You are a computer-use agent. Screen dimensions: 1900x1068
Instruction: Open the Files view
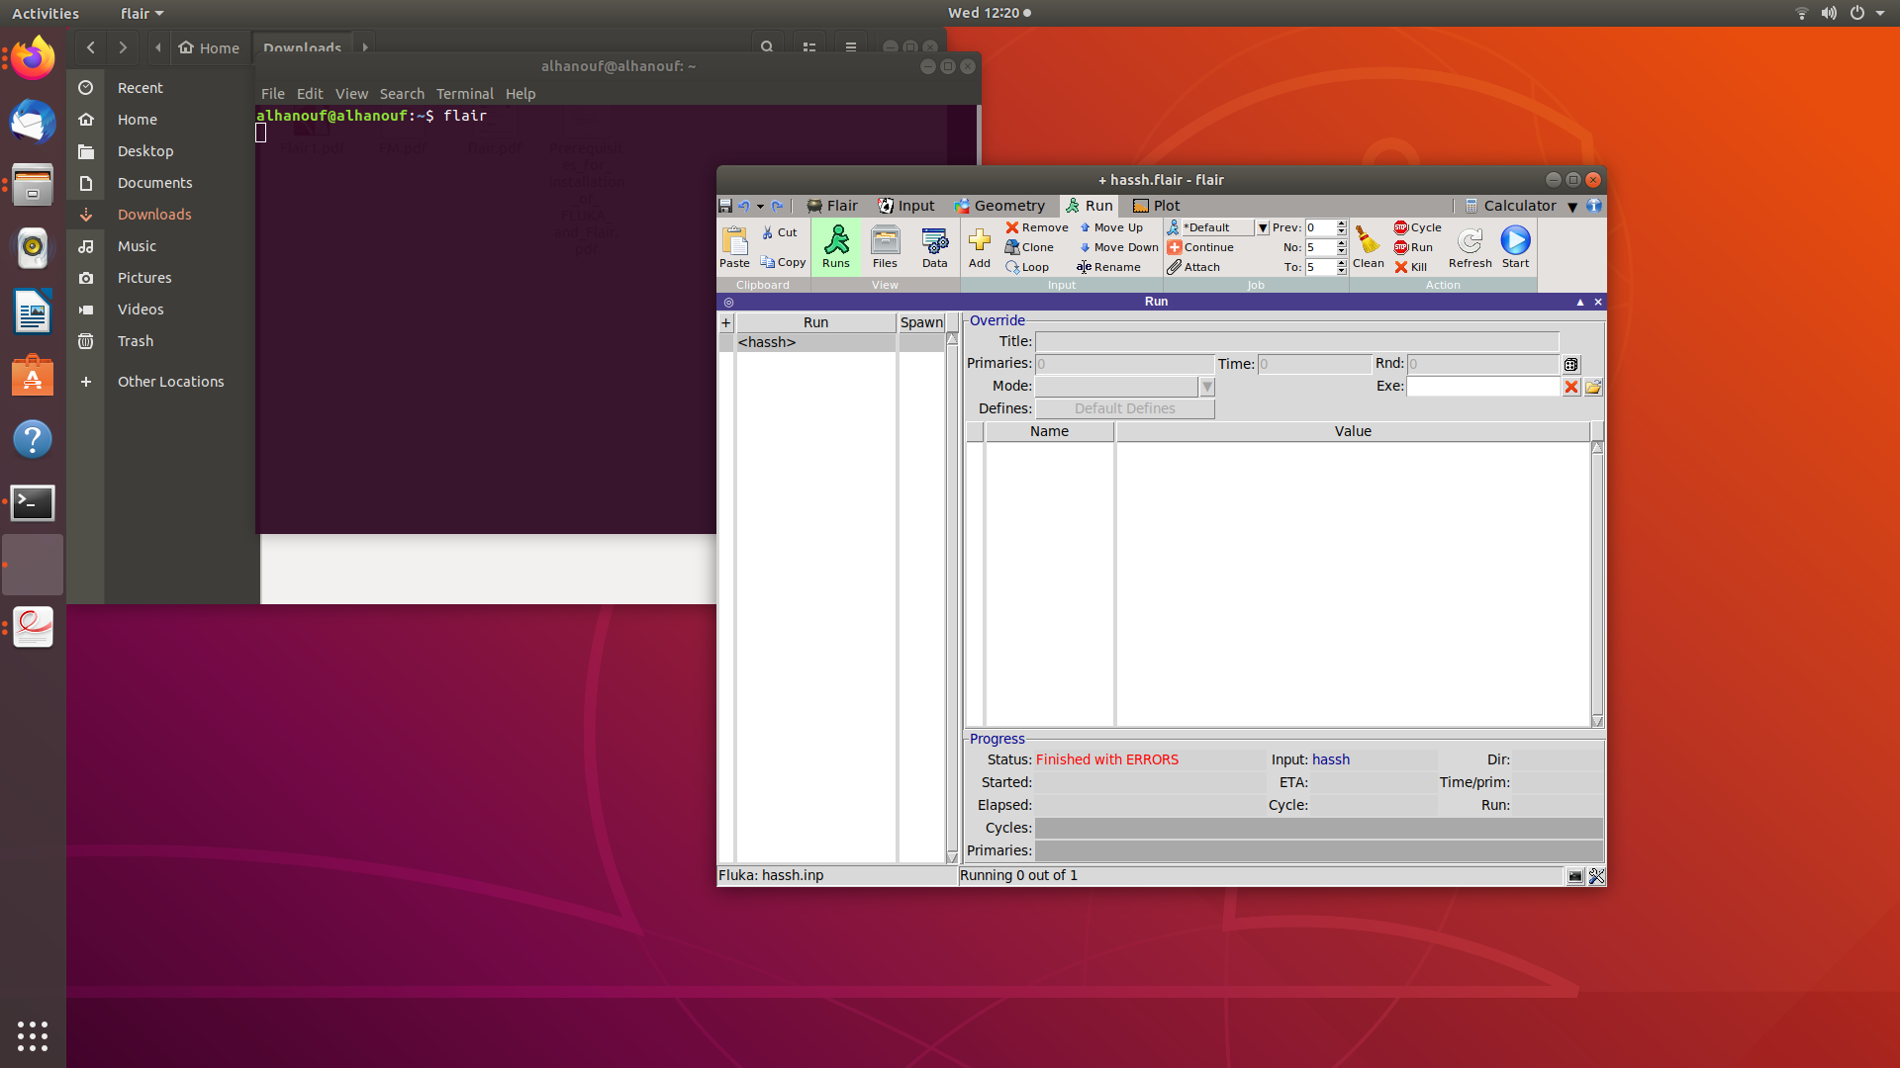point(885,246)
